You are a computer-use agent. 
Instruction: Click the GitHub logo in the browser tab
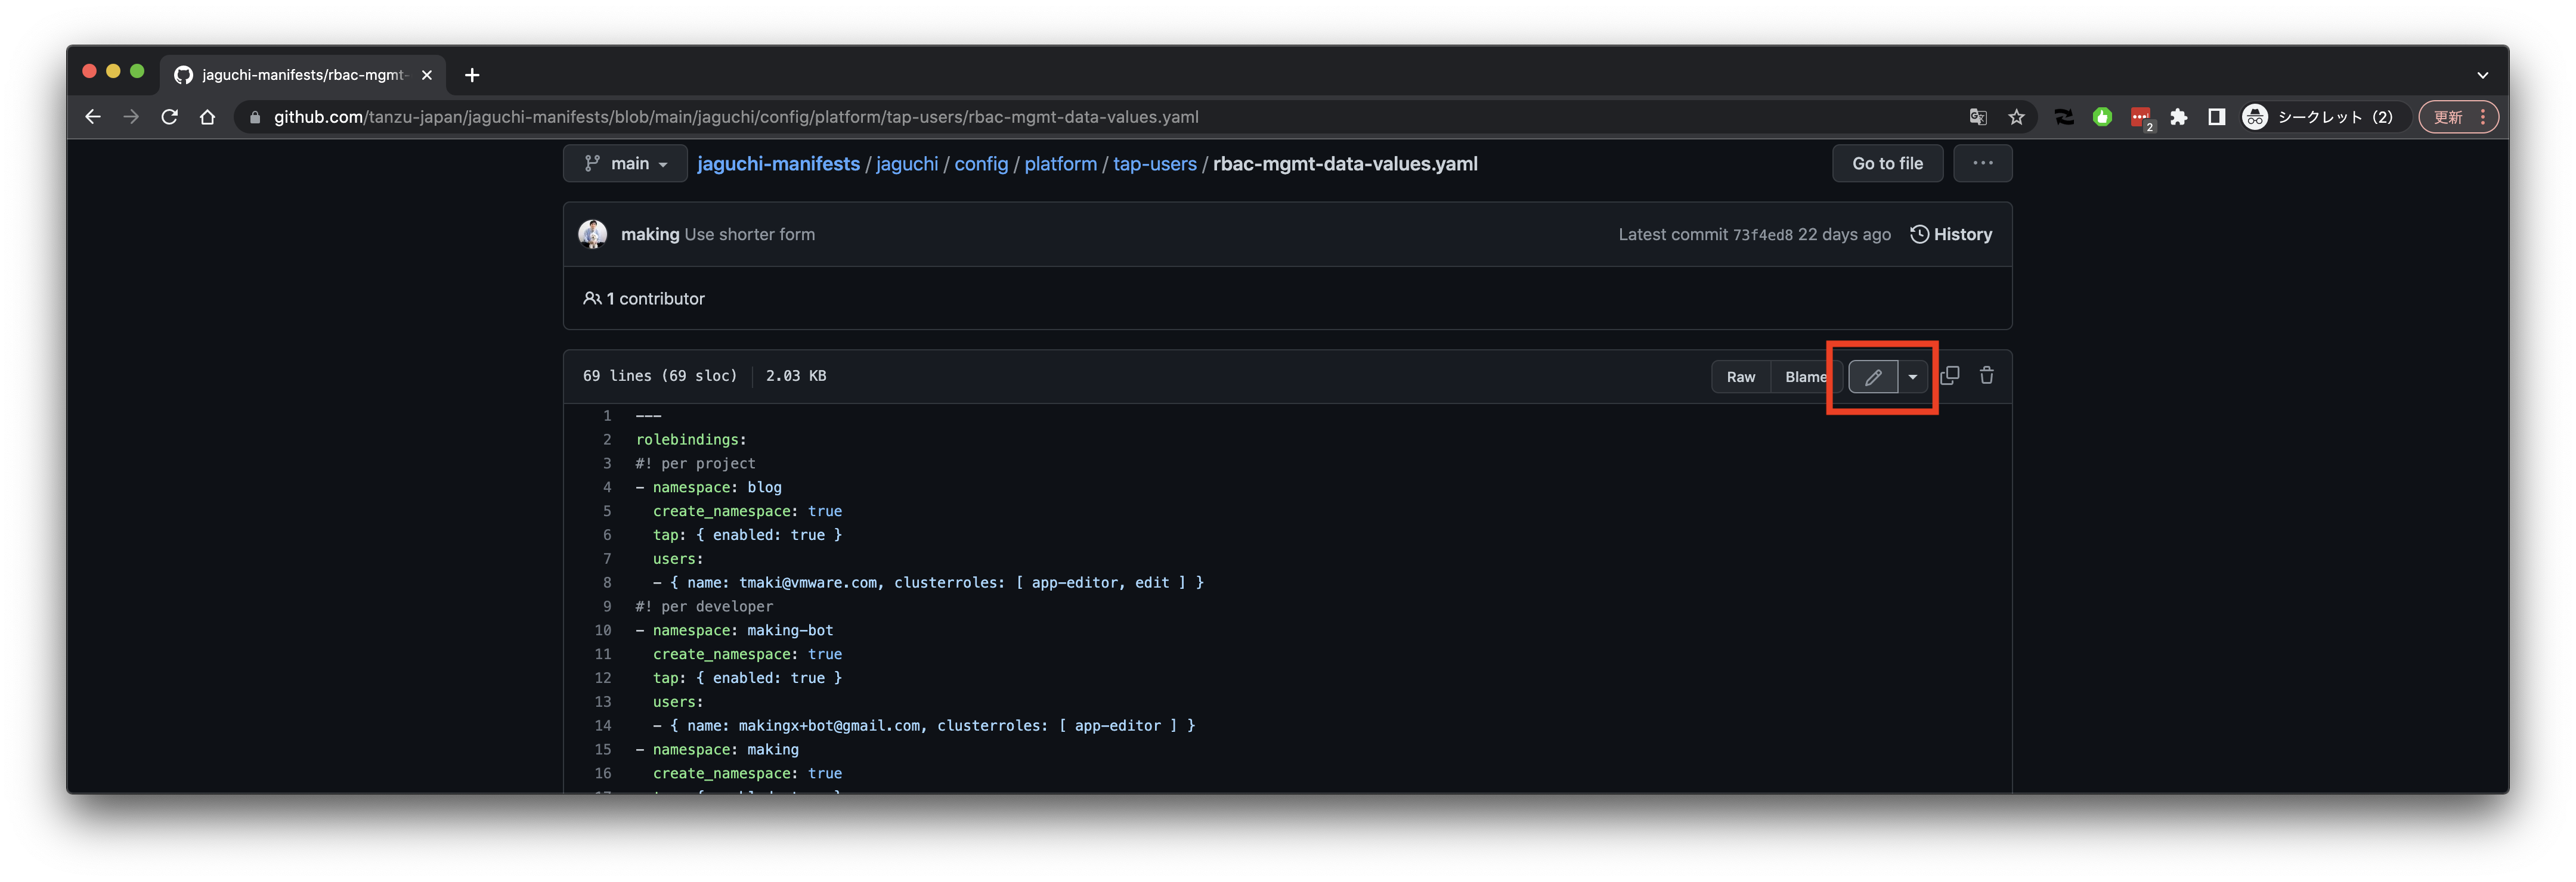click(x=183, y=74)
